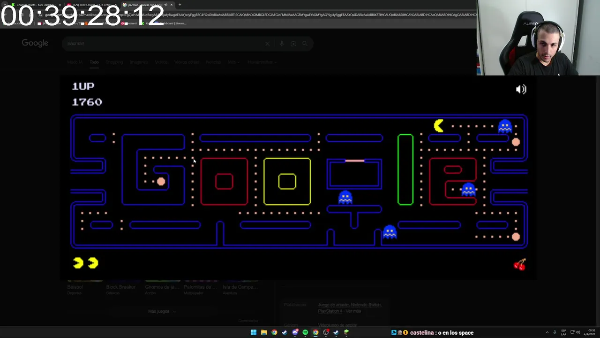Screen dimensions: 600x338
Task: Click the magnifier search icon
Action: tap(305, 44)
